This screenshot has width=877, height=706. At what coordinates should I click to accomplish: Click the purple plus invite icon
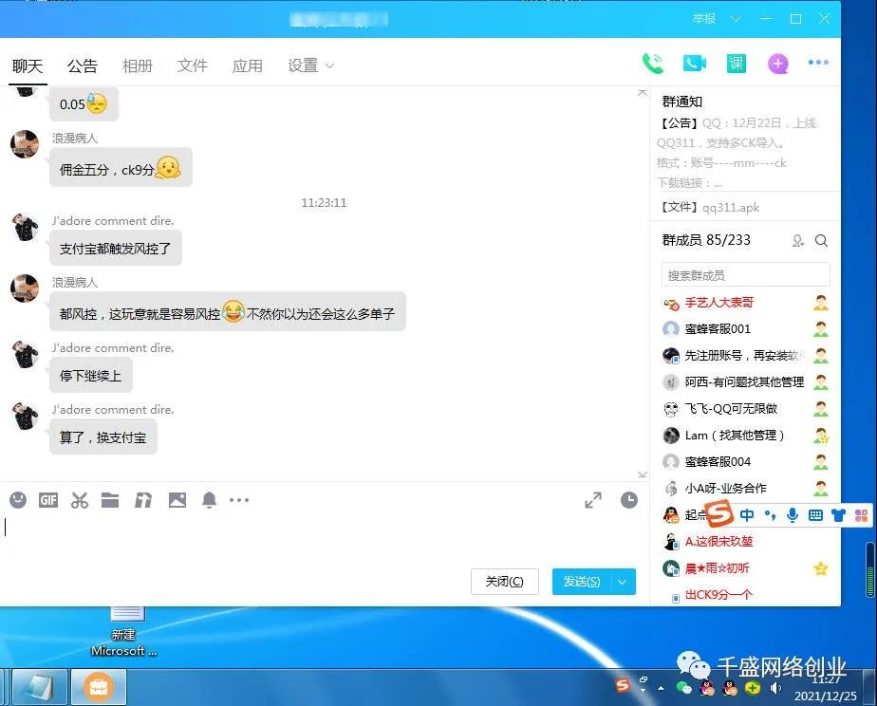tap(777, 64)
